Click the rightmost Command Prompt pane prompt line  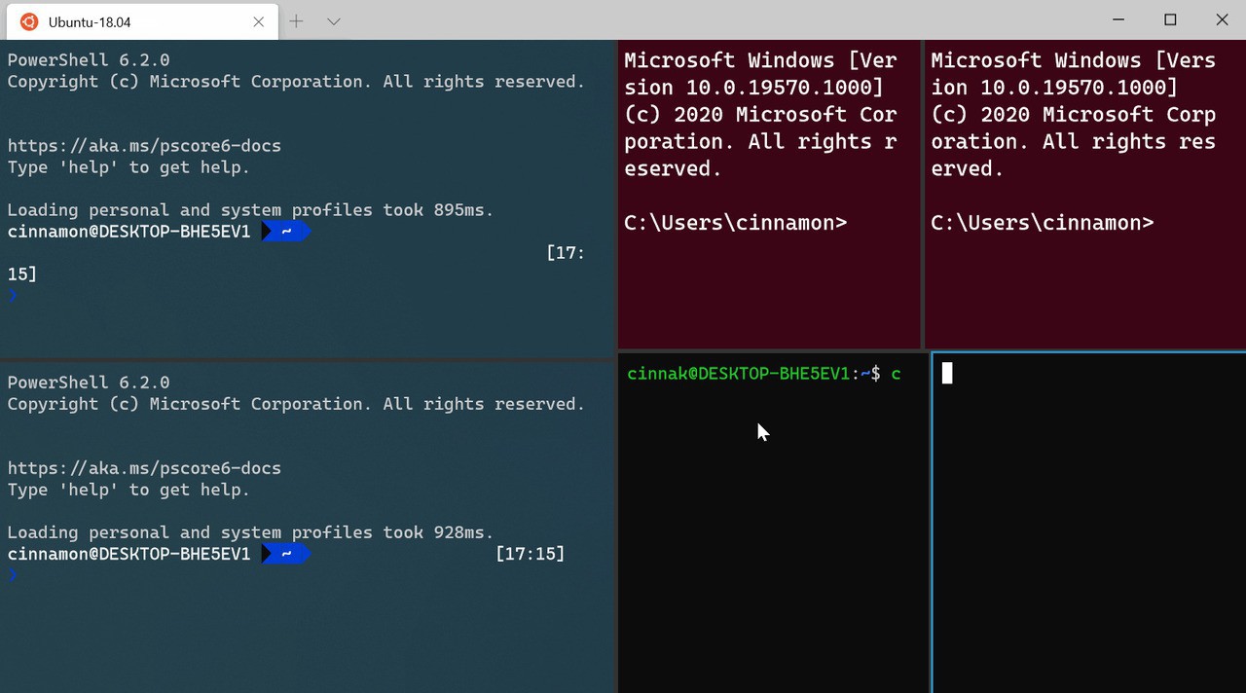pyautogui.click(x=1042, y=223)
